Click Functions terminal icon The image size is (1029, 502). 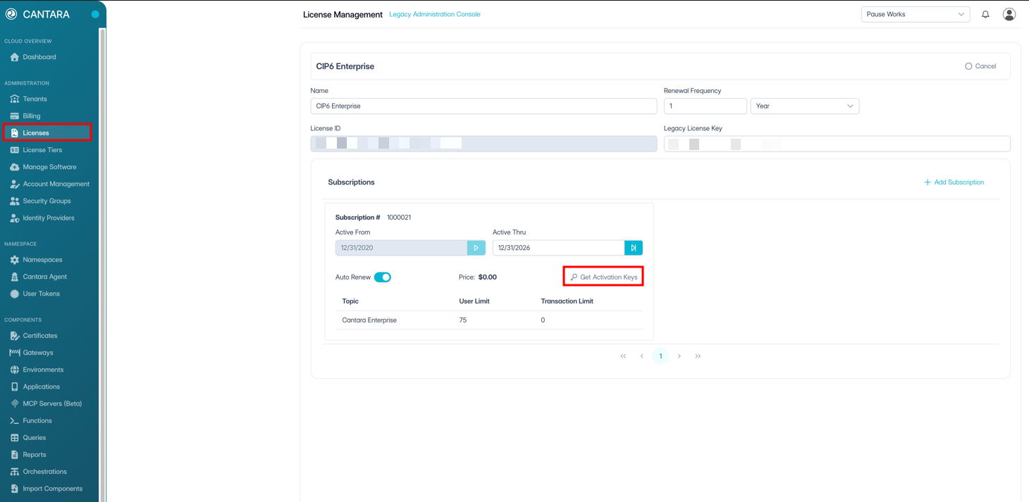14,420
